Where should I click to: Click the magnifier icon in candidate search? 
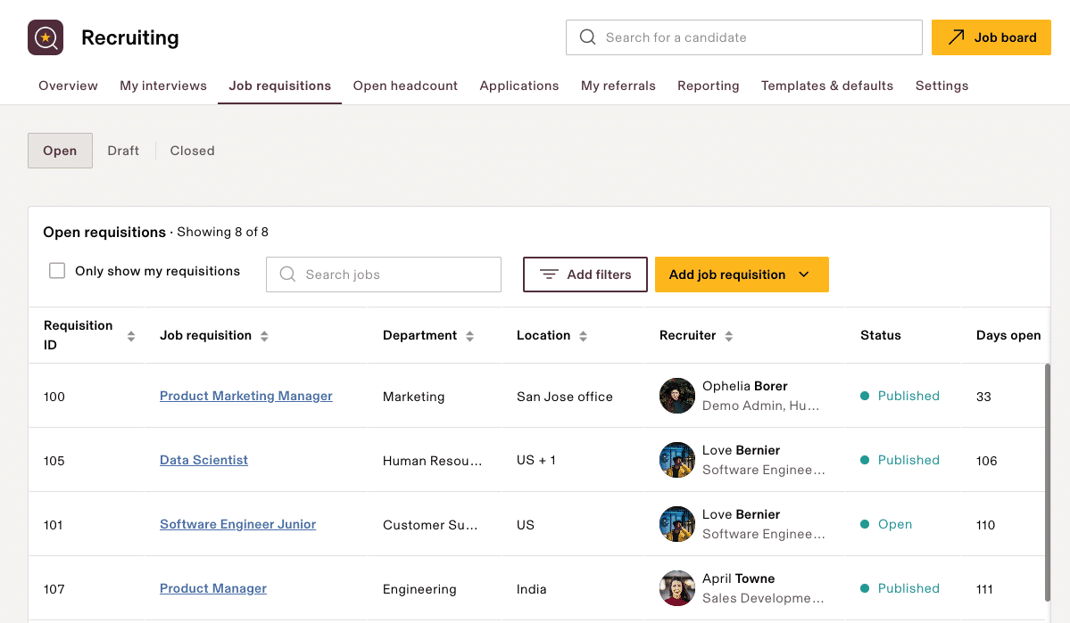(587, 37)
